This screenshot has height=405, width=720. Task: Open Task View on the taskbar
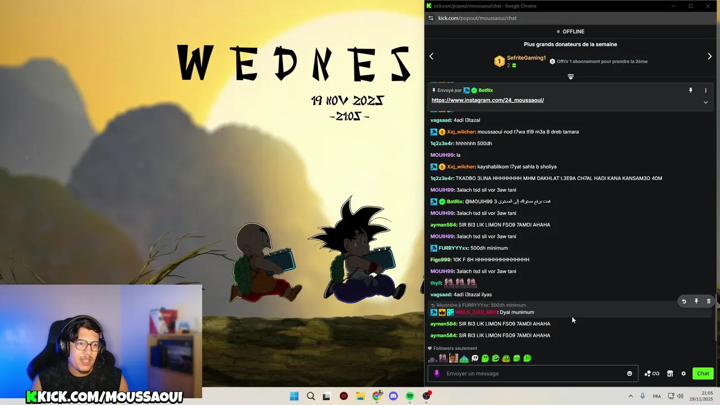pos(326,396)
